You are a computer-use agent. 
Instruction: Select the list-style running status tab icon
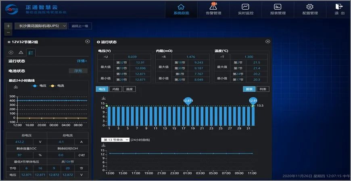click(31, 53)
